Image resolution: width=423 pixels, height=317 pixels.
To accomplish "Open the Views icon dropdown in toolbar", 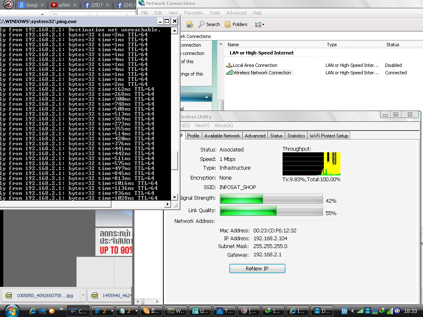I will [259, 24].
